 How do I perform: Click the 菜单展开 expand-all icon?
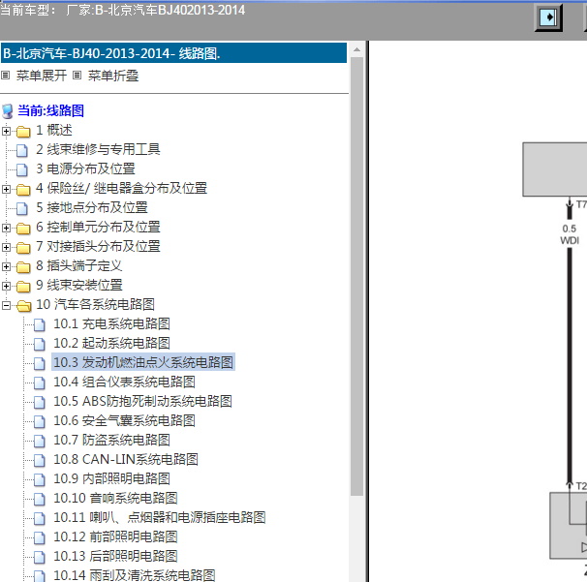[x=5, y=76]
